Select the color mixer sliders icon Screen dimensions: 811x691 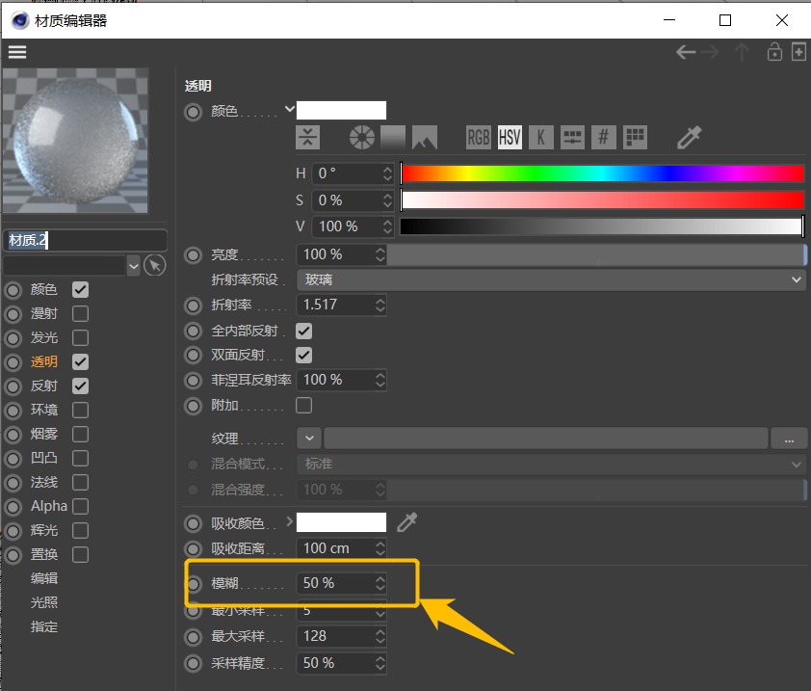pos(572,137)
